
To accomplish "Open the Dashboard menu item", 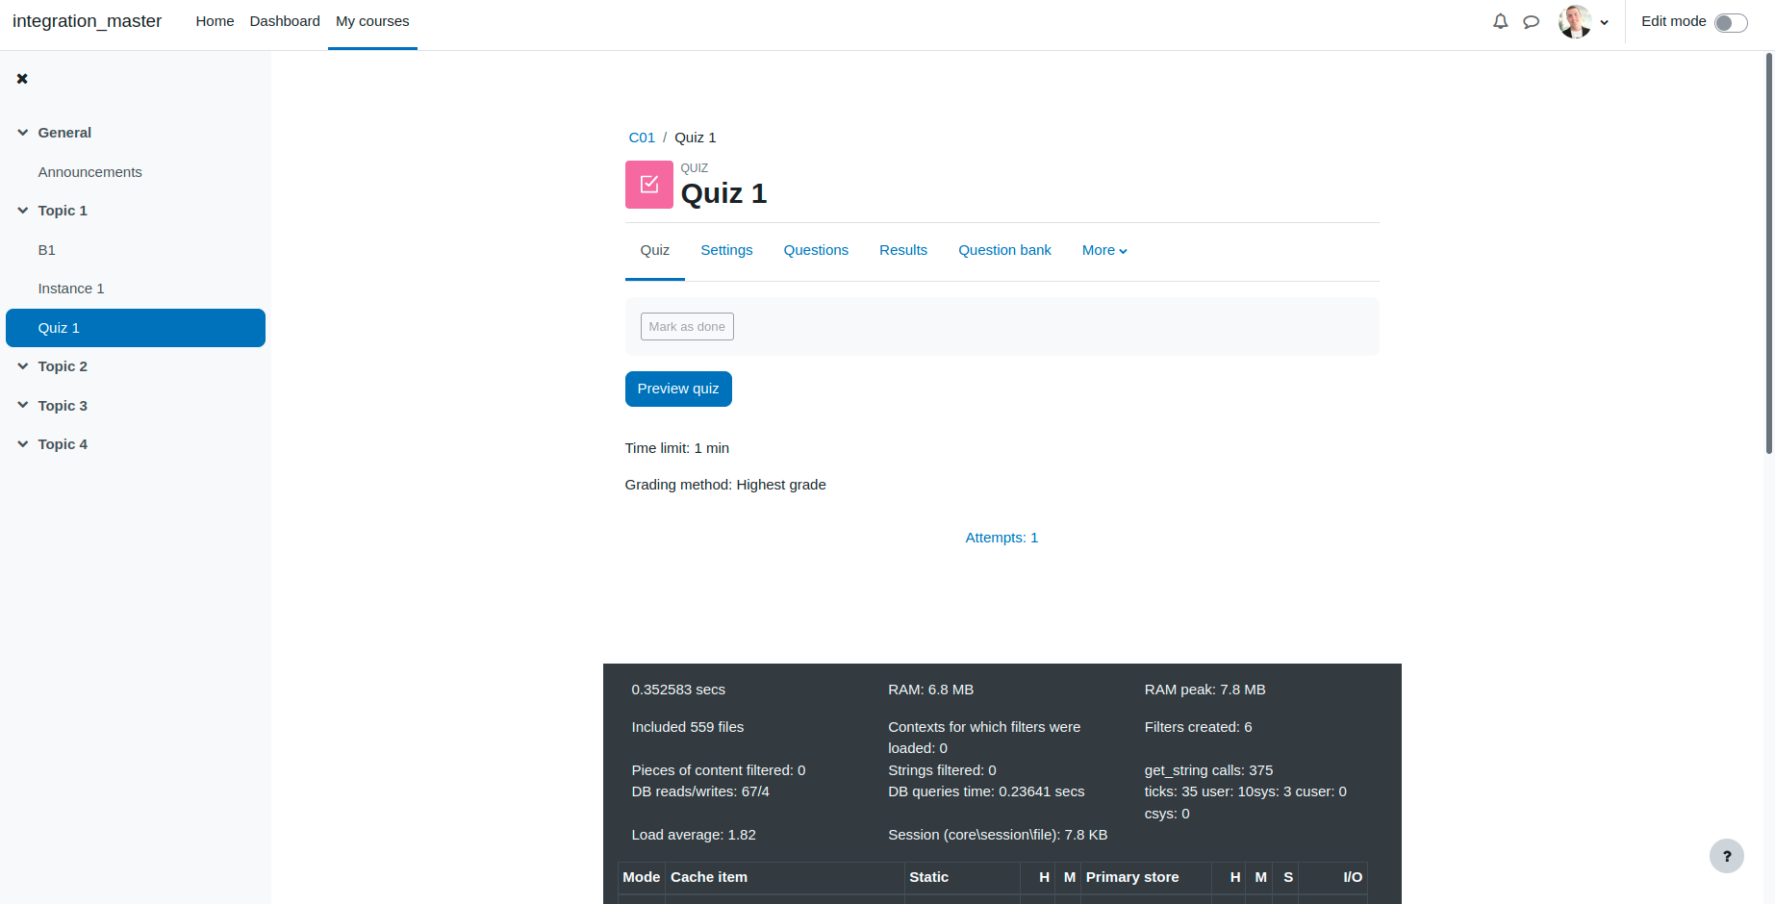I will coord(285,21).
